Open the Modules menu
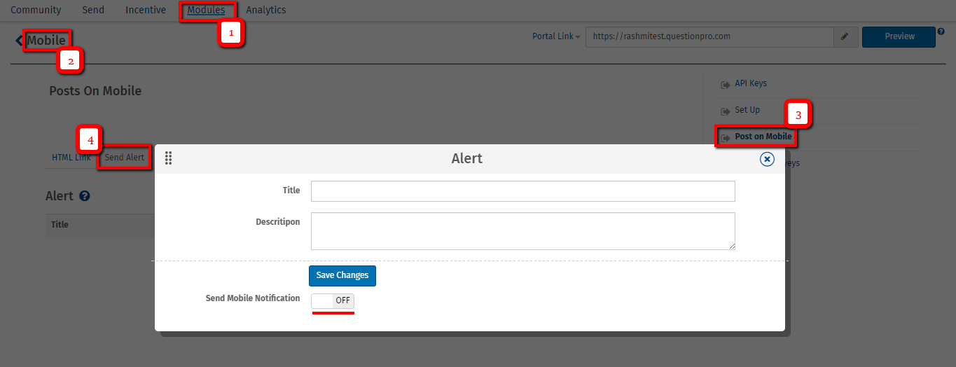Viewport: 956px width, 367px height. click(206, 10)
